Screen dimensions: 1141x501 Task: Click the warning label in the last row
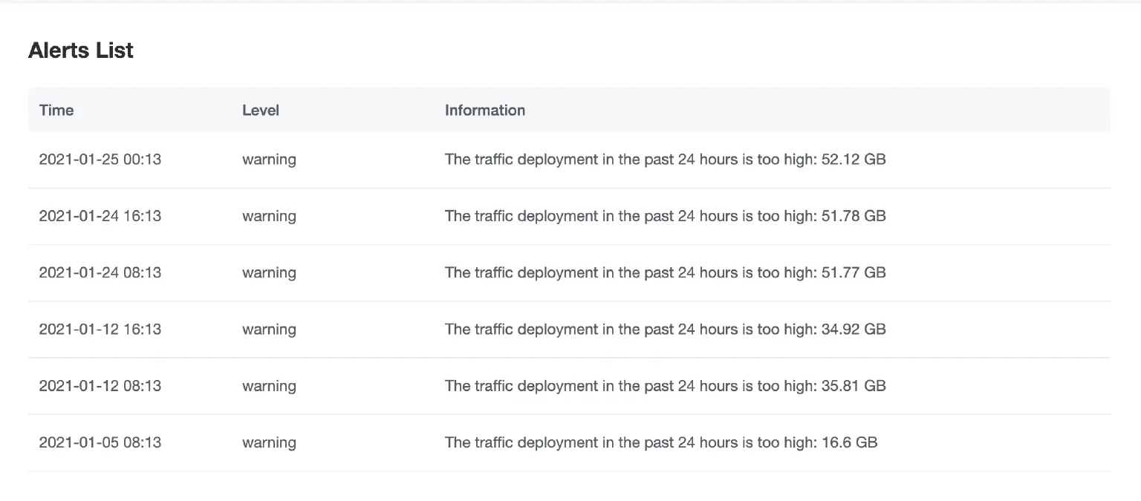coord(269,442)
